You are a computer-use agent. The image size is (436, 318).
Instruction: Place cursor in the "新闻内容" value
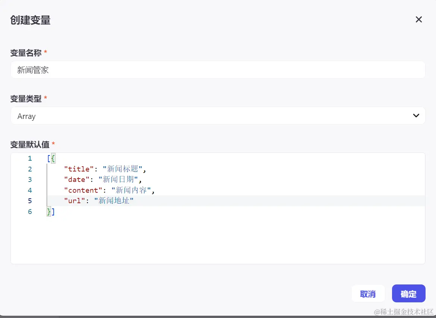tap(131, 191)
